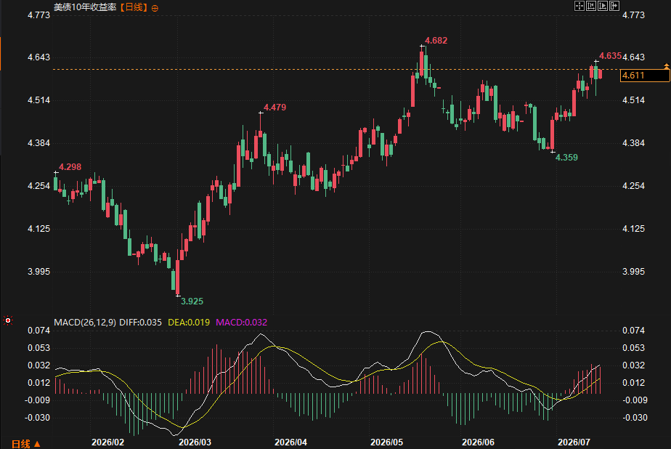Image resolution: width=671 pixels, height=449 pixels.
Task: Open the 日线 period selector at the bottom left
Action: click(25, 444)
